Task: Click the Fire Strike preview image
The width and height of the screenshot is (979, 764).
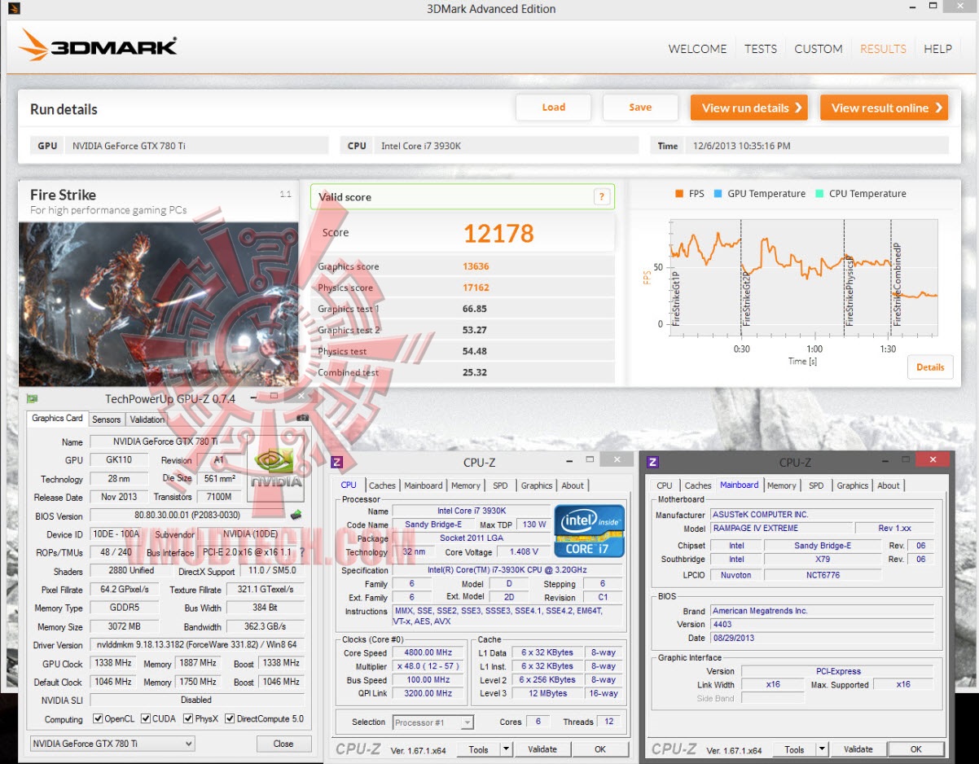Action: tap(159, 304)
